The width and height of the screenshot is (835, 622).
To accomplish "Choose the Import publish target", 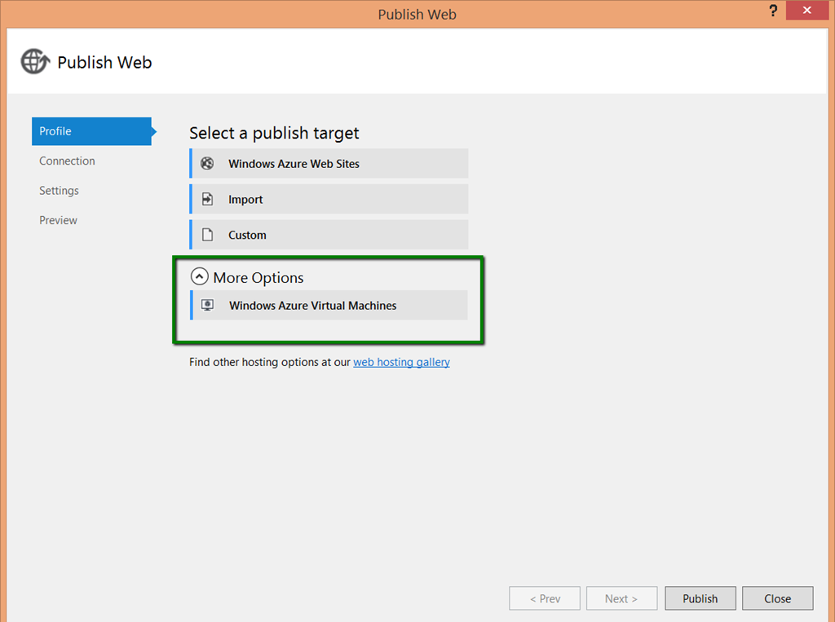I will tap(329, 199).
